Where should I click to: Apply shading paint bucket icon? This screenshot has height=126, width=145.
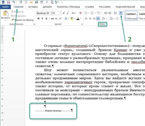coord(111,18)
